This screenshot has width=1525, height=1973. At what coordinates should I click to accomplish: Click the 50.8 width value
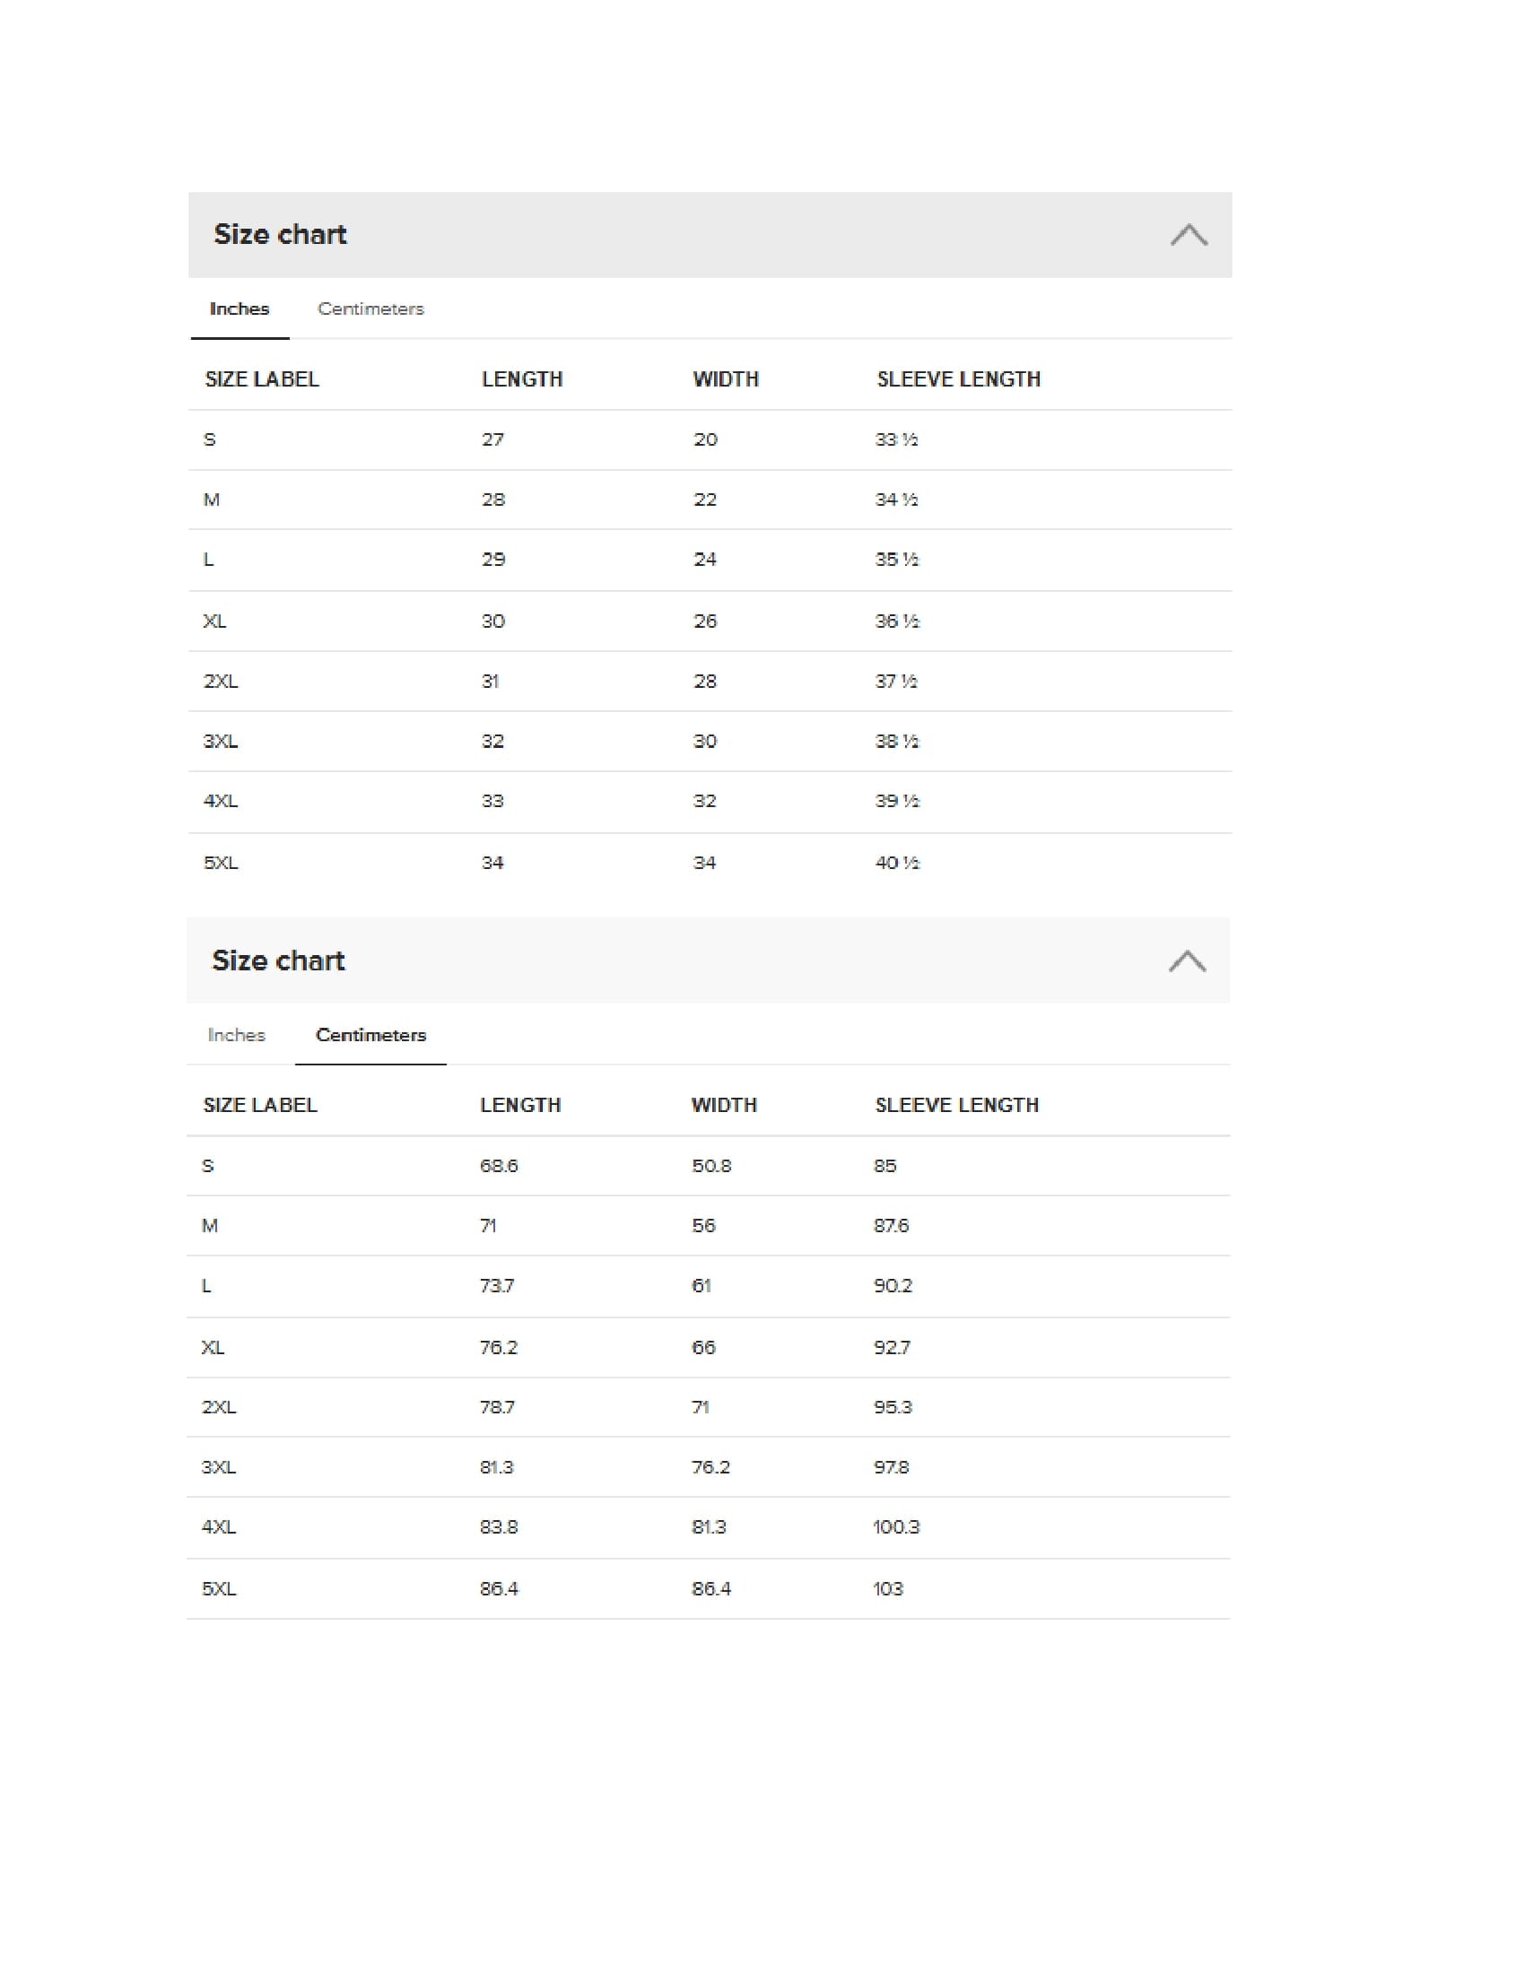point(711,1166)
